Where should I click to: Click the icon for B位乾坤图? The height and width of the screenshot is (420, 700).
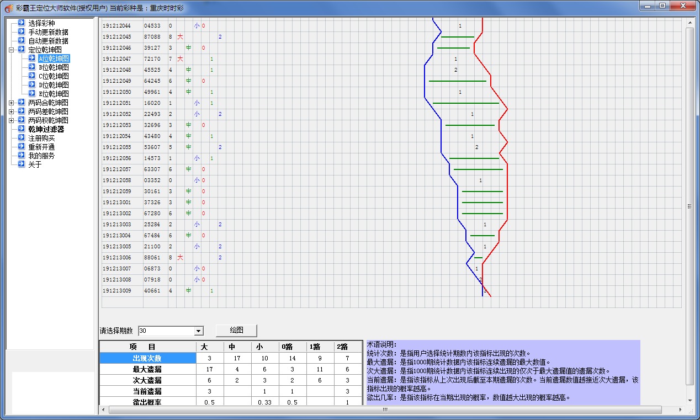click(x=32, y=67)
